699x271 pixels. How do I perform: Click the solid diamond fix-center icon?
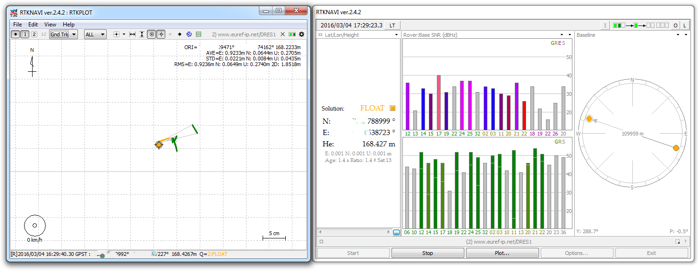(x=179, y=34)
